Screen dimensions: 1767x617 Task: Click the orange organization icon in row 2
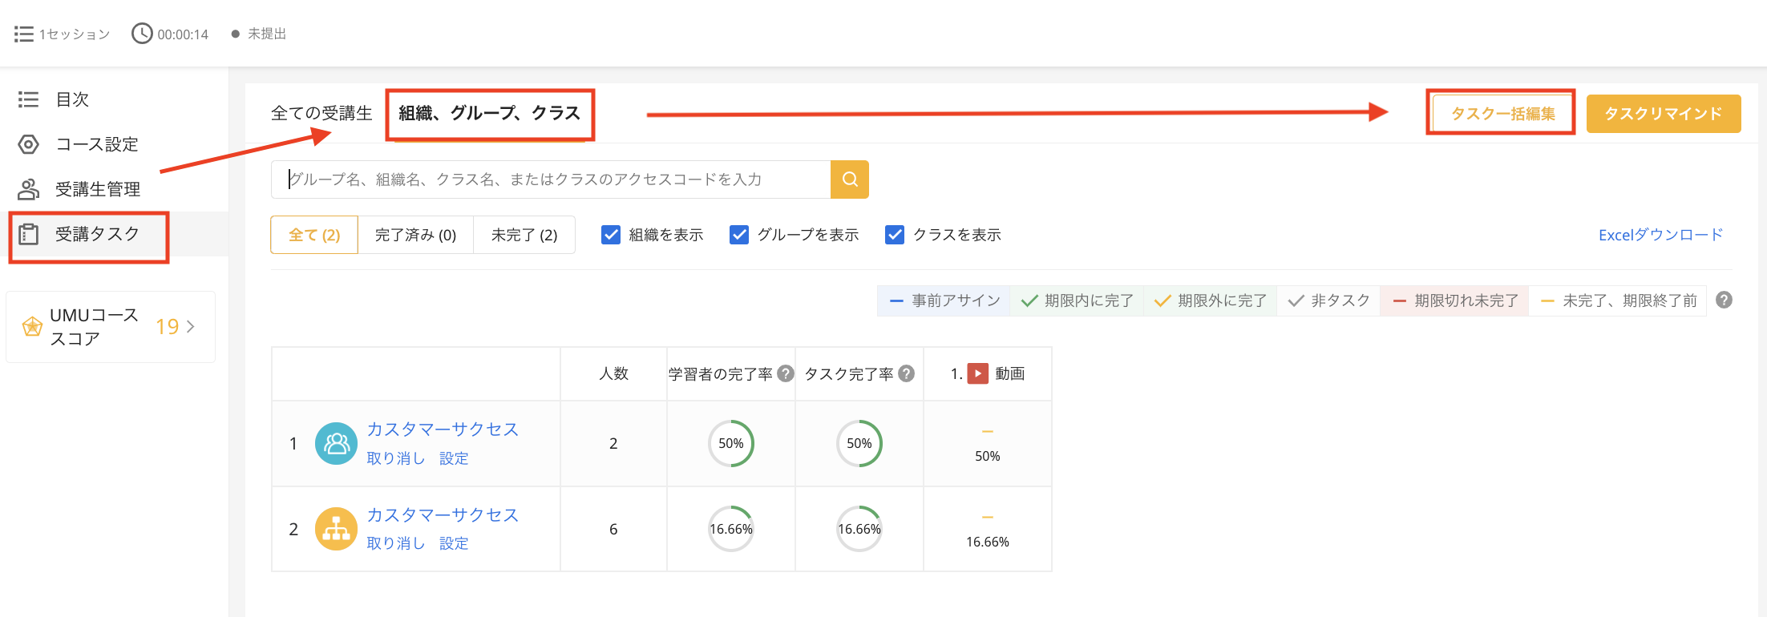click(x=336, y=529)
